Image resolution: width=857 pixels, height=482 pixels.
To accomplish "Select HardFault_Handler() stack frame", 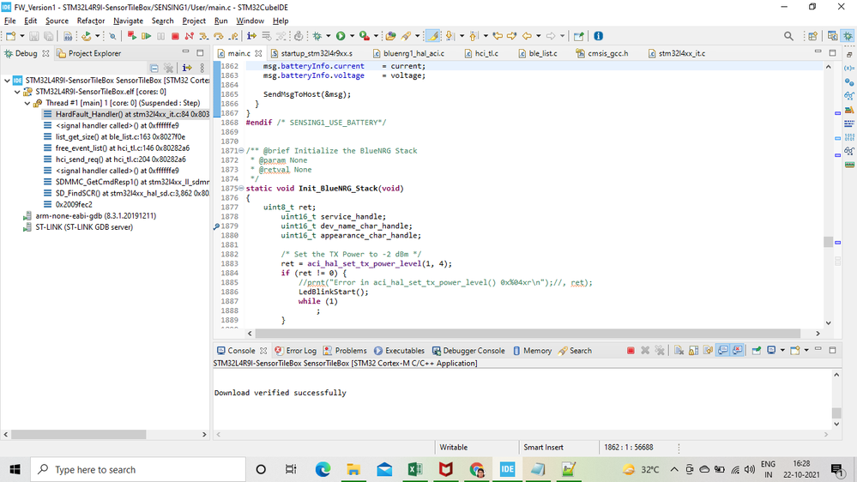I will pyautogui.click(x=126, y=114).
